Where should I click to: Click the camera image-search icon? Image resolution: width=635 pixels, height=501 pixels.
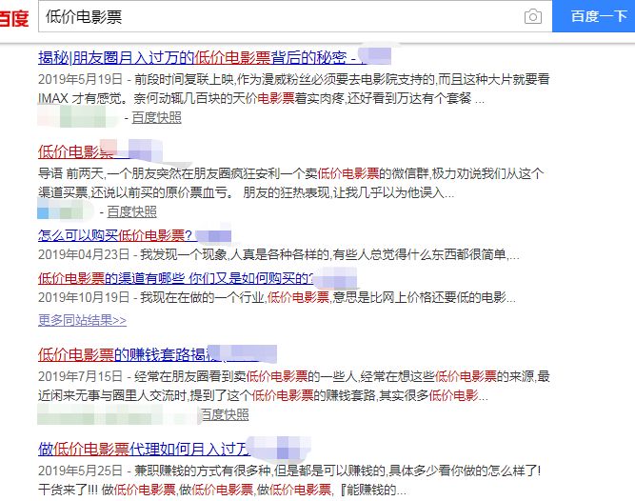[x=532, y=16]
